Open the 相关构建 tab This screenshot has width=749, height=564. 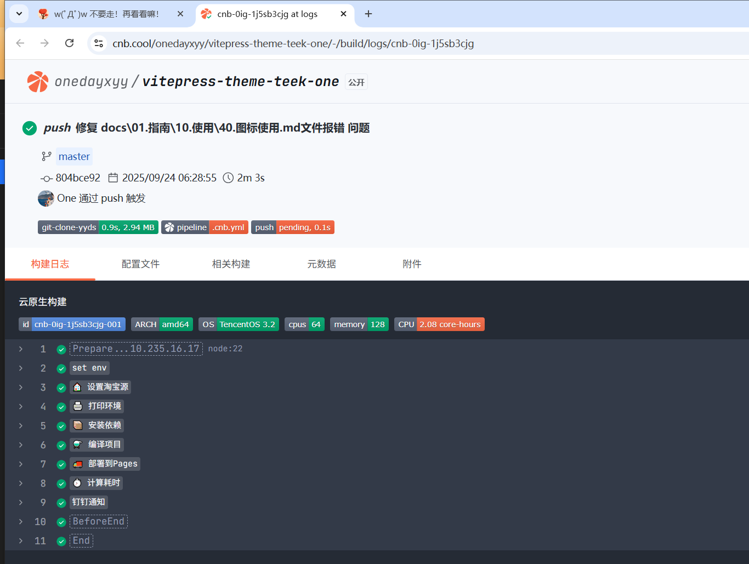point(231,264)
